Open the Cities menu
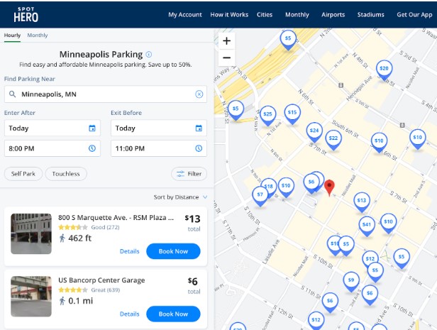Screen dimensions: 437x330 click(265, 15)
